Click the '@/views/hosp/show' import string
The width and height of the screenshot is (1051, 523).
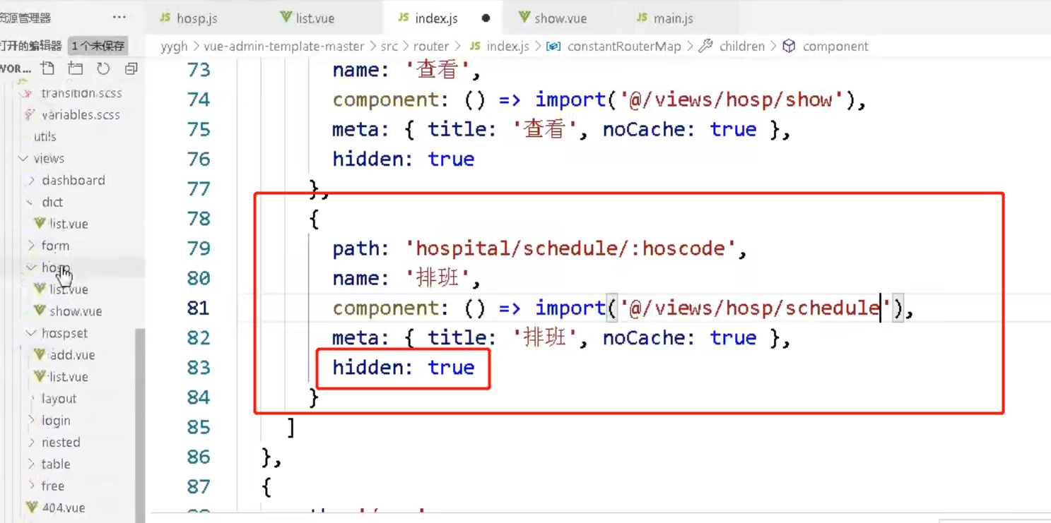tap(732, 100)
